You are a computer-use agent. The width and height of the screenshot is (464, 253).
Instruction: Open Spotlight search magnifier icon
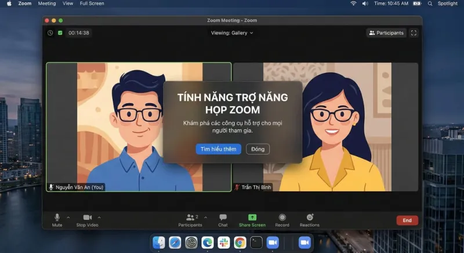tap(430, 3)
